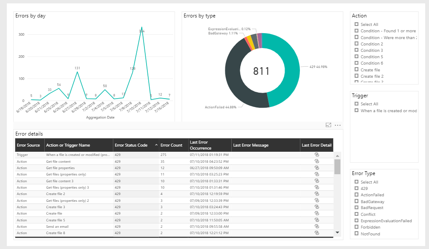Check BadGateway in Error Type filter
The height and width of the screenshot is (249, 429).
pyautogui.click(x=357, y=201)
